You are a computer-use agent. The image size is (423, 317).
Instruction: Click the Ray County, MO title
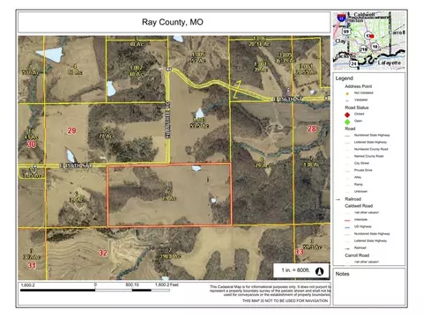(173, 22)
